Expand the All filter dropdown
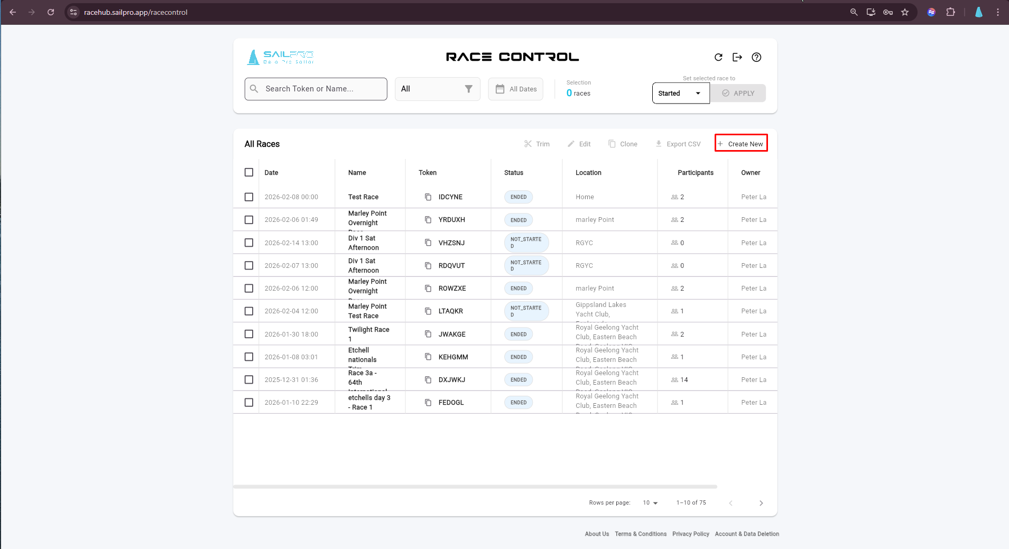 [x=437, y=89]
